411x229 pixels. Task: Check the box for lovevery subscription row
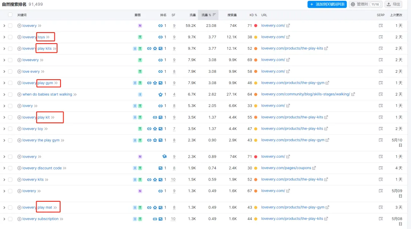(x=10, y=219)
